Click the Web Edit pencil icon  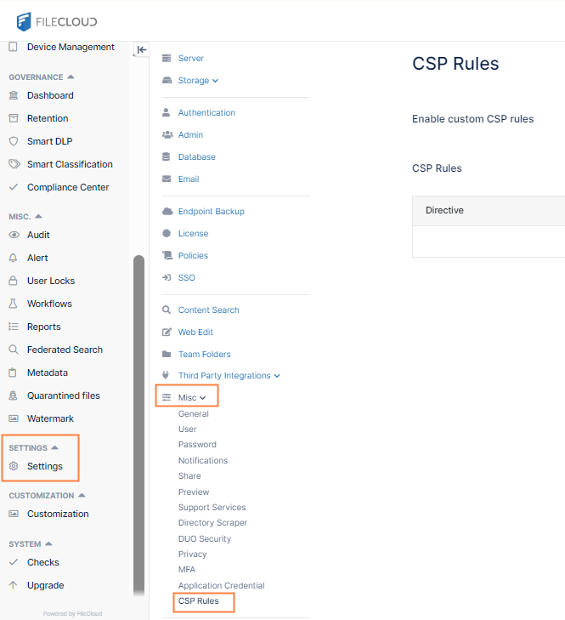[x=167, y=333]
